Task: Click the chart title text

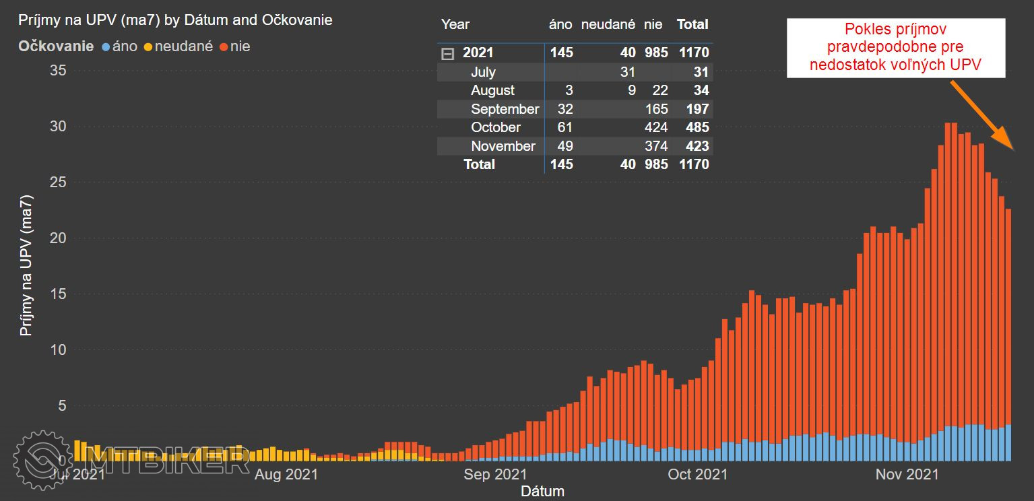Action: point(175,20)
